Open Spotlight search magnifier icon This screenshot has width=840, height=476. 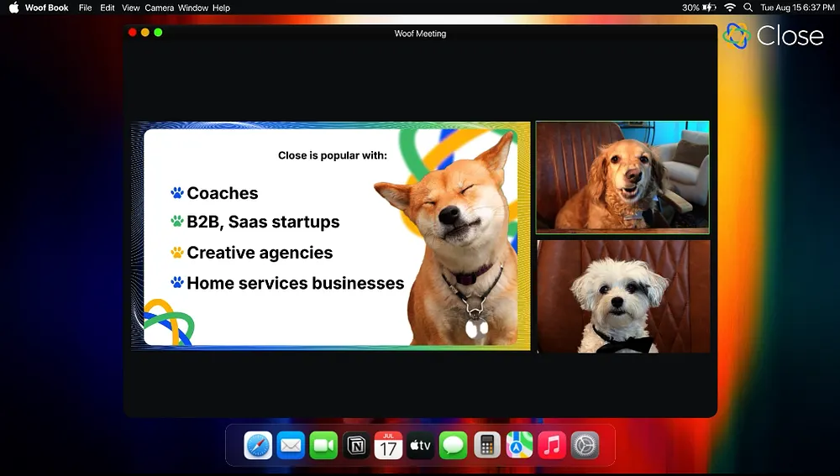pyautogui.click(x=748, y=8)
